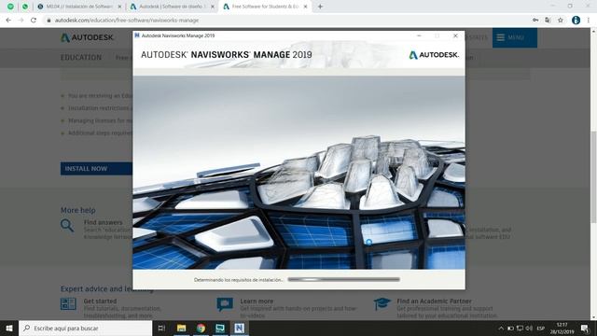Click the Get started icon

tap(68, 303)
